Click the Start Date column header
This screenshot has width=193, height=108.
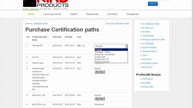click(57, 37)
